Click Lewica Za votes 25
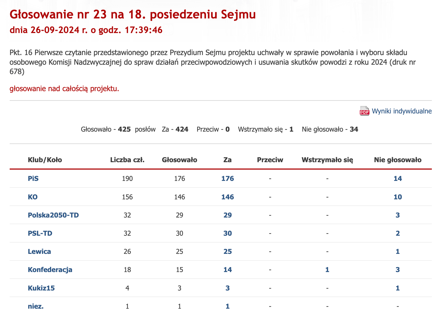This screenshot has height=326, width=444. [x=228, y=251]
